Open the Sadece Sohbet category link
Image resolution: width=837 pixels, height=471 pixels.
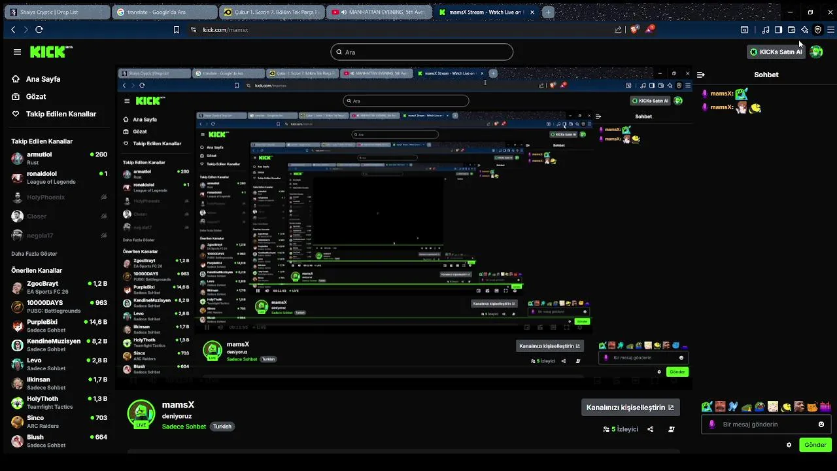[184, 427]
